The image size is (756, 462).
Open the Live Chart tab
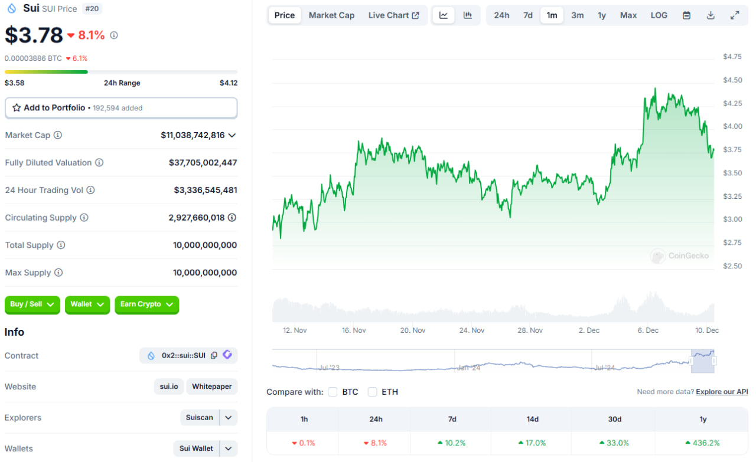393,15
